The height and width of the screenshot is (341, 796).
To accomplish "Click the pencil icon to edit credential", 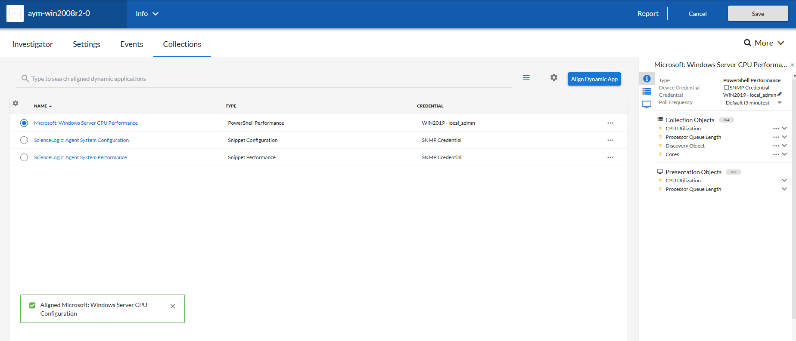I will [x=780, y=95].
